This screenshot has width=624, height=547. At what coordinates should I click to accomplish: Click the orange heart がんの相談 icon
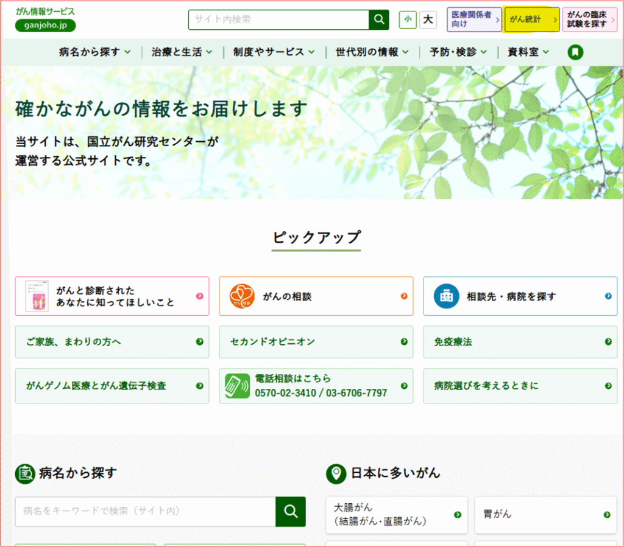tap(242, 296)
